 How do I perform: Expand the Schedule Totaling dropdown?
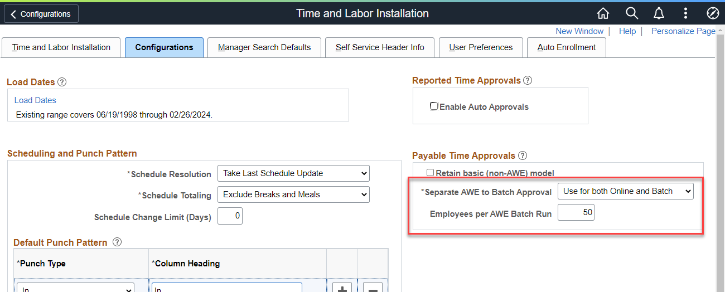[x=293, y=194]
